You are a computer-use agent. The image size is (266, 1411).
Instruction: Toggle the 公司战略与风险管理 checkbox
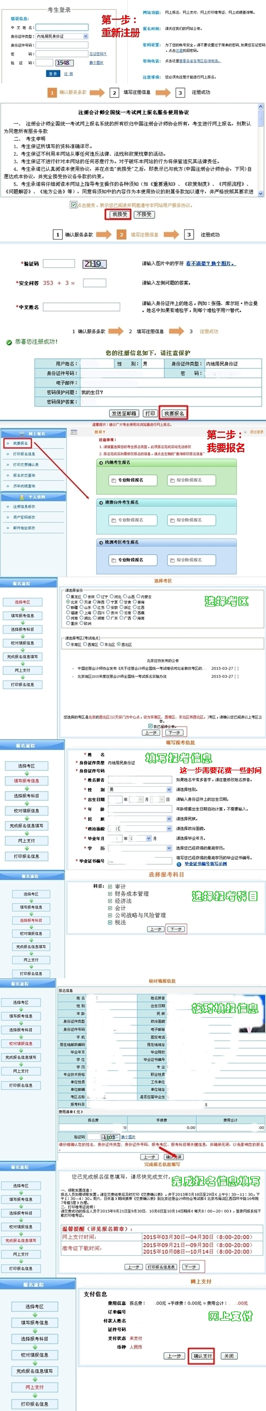tap(110, 915)
